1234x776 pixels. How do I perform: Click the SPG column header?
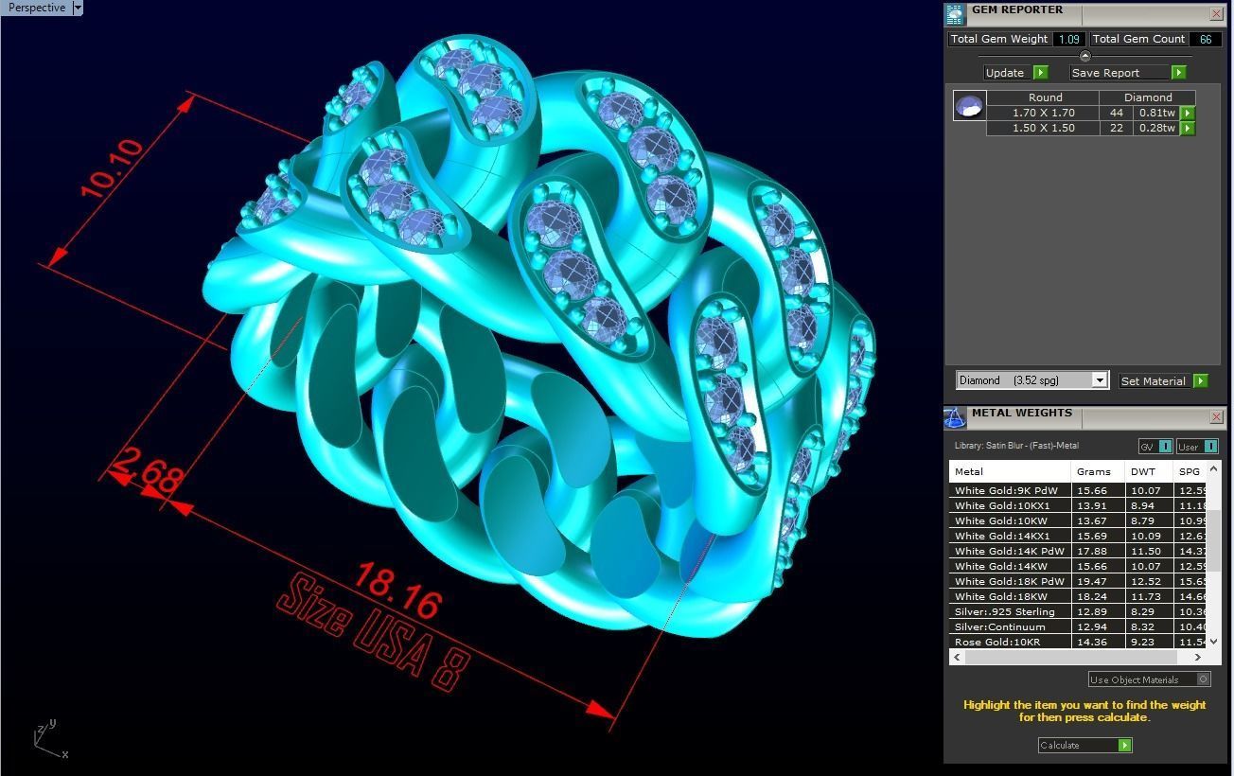pos(1190,471)
